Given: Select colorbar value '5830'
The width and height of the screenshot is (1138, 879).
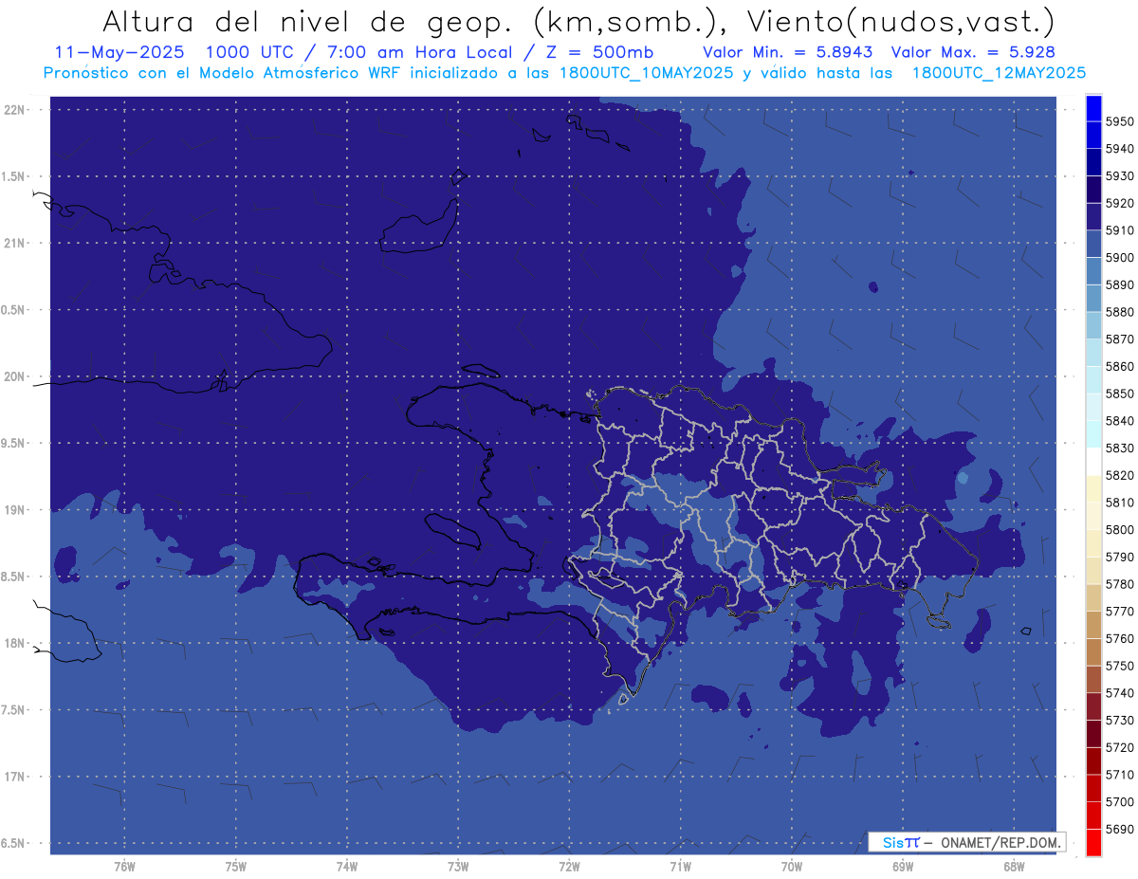Looking at the screenshot, I should tap(1119, 448).
